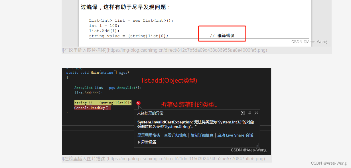Click the Console.ReadKey() highlighted line

92,108
